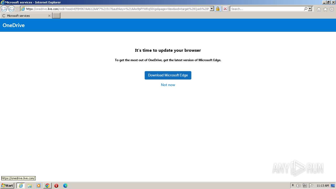Open the recent pages dropdown arrow

pyautogui.click(x=17, y=9)
